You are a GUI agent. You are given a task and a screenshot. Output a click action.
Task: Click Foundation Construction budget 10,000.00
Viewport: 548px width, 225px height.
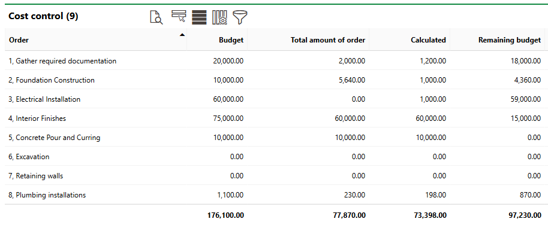[x=228, y=80]
